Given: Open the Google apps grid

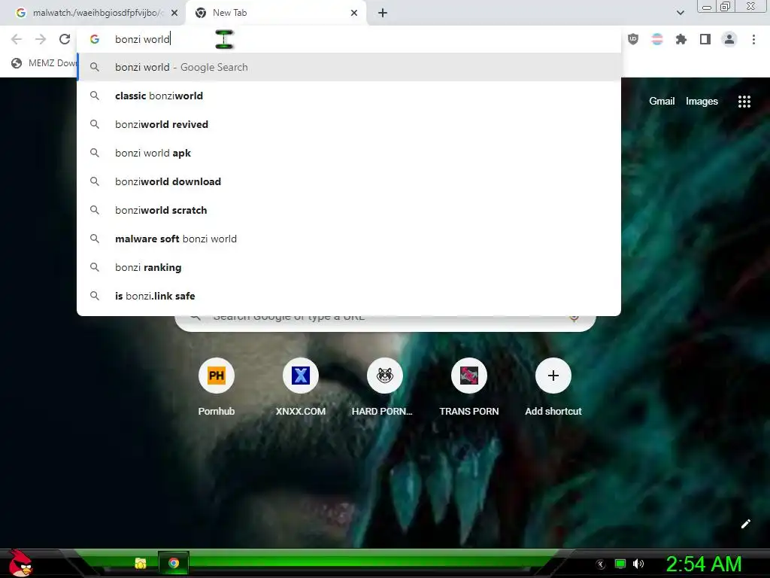Looking at the screenshot, I should [x=744, y=102].
